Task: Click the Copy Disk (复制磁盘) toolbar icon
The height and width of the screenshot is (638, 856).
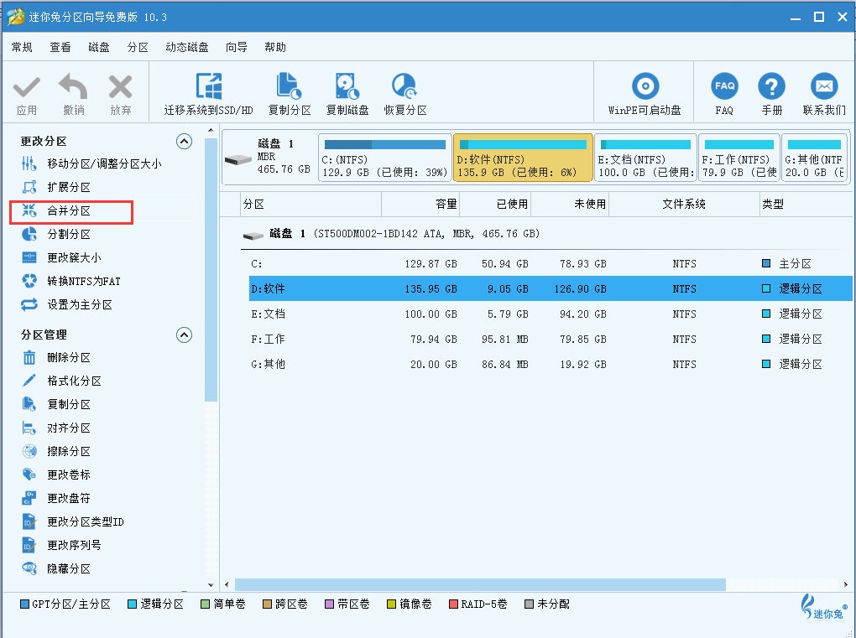Action: click(347, 86)
